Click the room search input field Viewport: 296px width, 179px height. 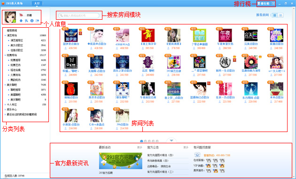tap(79, 16)
